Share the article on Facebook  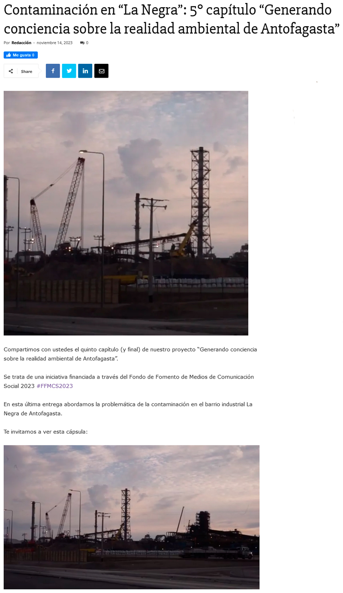coord(53,71)
